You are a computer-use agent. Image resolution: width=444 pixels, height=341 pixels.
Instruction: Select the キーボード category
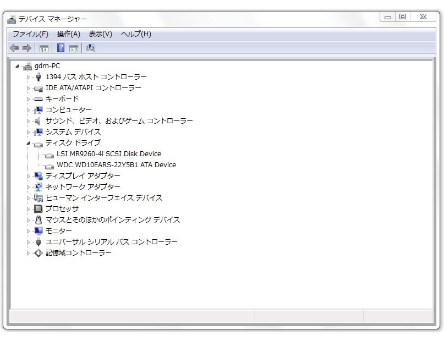click(62, 99)
